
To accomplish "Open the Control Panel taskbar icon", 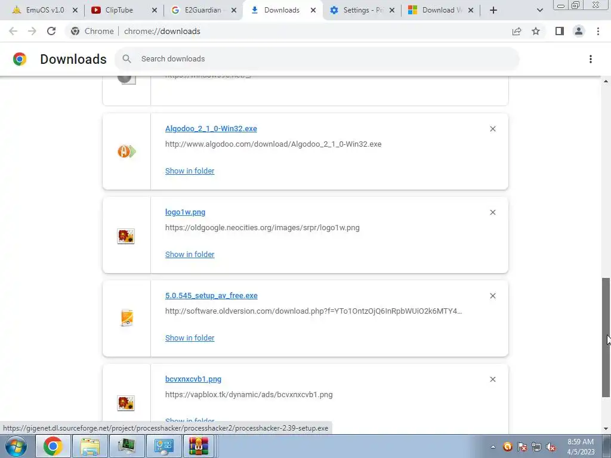I will 163,446.
